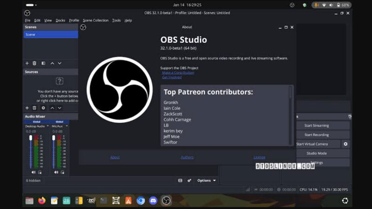Open the Docks menu
This screenshot has width=372, height=209.
pos(60,20)
